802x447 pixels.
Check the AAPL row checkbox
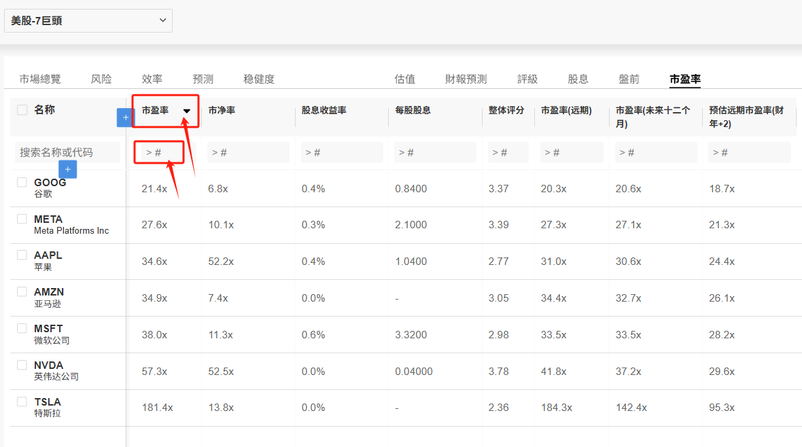pyautogui.click(x=22, y=255)
